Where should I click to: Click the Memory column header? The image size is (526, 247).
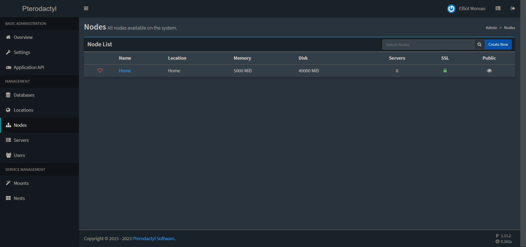point(242,58)
